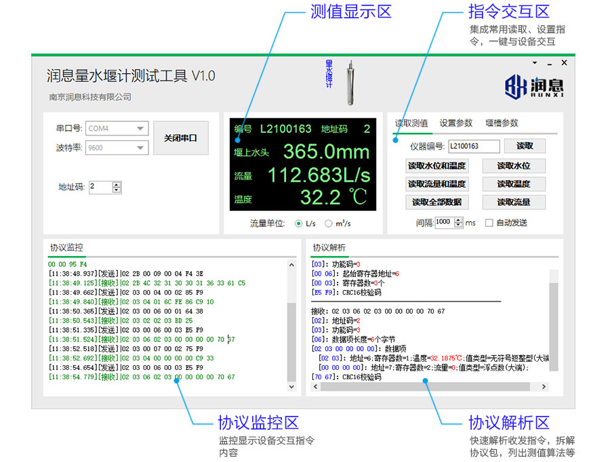610x462 pixels.
Task: Click the received log line at 11:38:49.125
Action: (147, 283)
